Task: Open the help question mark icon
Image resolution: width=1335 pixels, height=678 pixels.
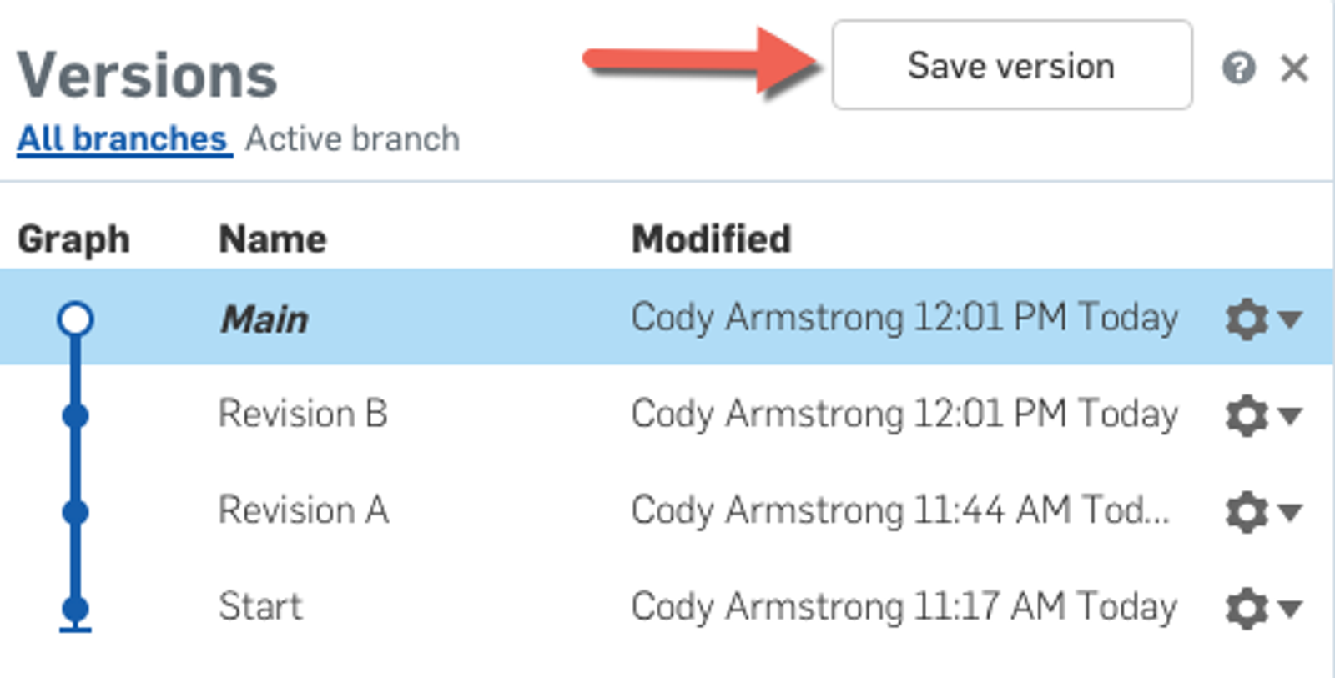Action: (x=1238, y=68)
